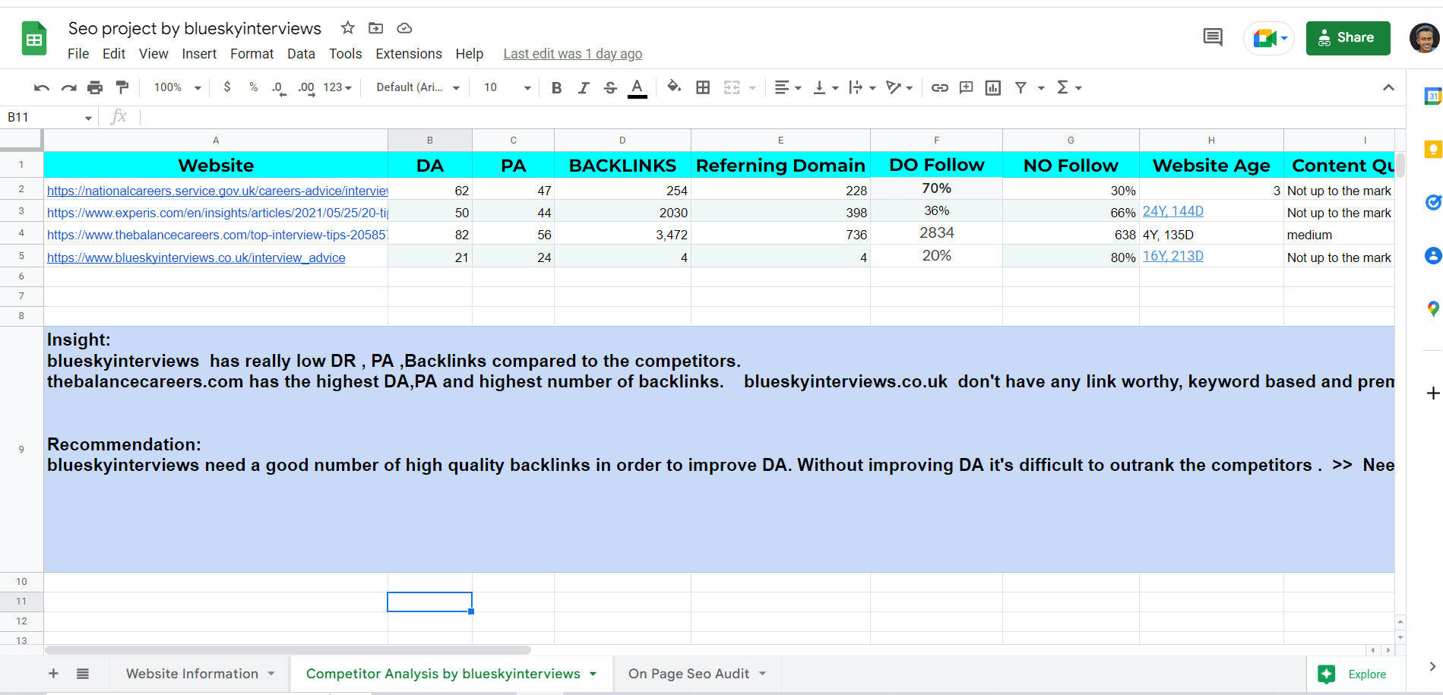1443x695 pixels.
Task: Open the Extensions menu
Action: click(x=409, y=54)
